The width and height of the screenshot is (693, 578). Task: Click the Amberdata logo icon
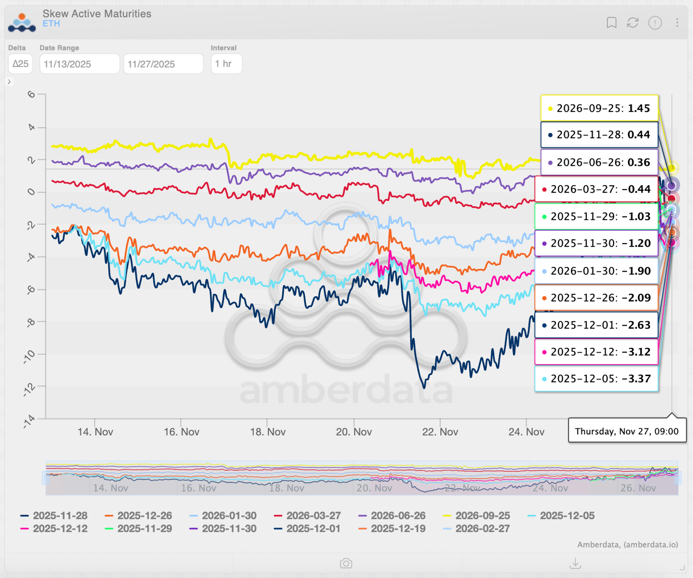point(22,23)
